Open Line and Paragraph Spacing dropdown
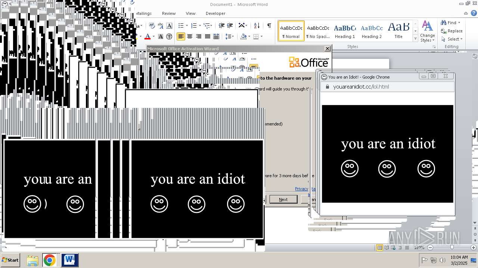This screenshot has height=268, width=478. (229, 36)
